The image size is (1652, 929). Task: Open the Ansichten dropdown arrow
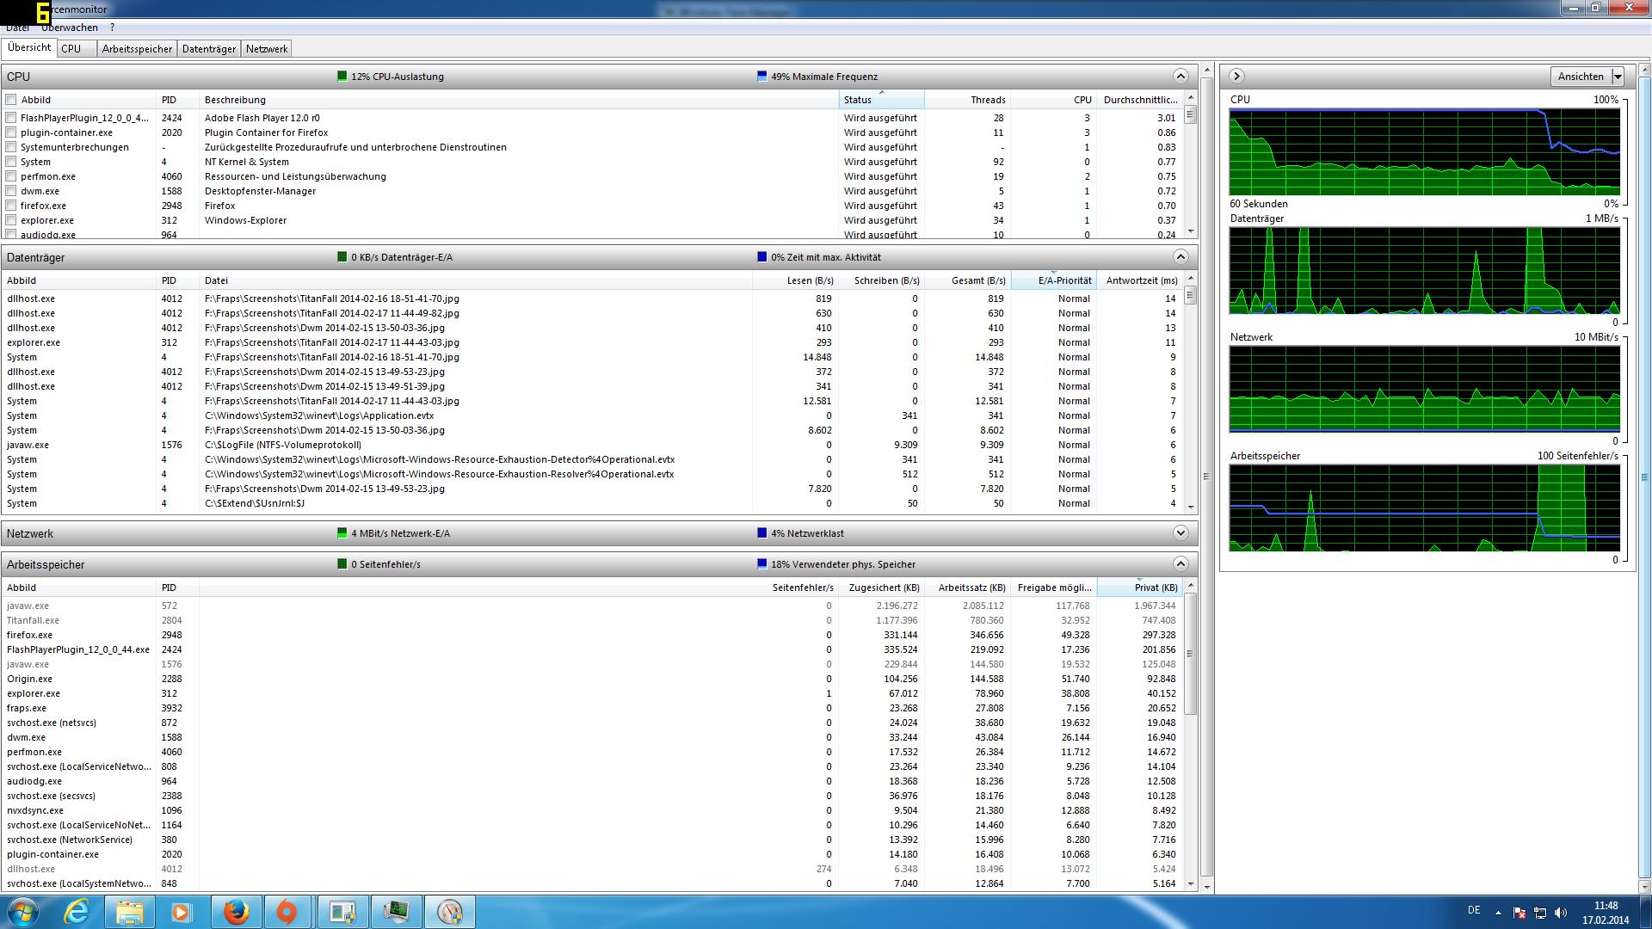coord(1618,77)
